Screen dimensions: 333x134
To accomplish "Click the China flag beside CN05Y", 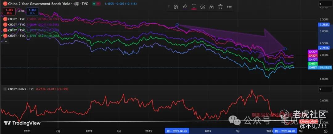I will click(5, 36).
